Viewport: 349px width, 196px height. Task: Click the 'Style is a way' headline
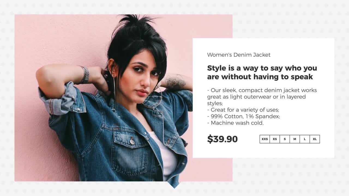tap(262, 72)
